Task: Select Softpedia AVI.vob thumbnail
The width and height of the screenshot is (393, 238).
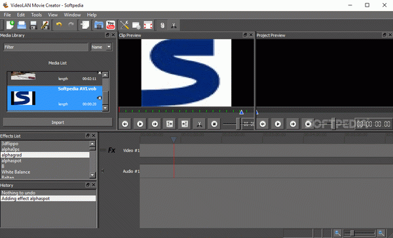Action: [x=23, y=98]
